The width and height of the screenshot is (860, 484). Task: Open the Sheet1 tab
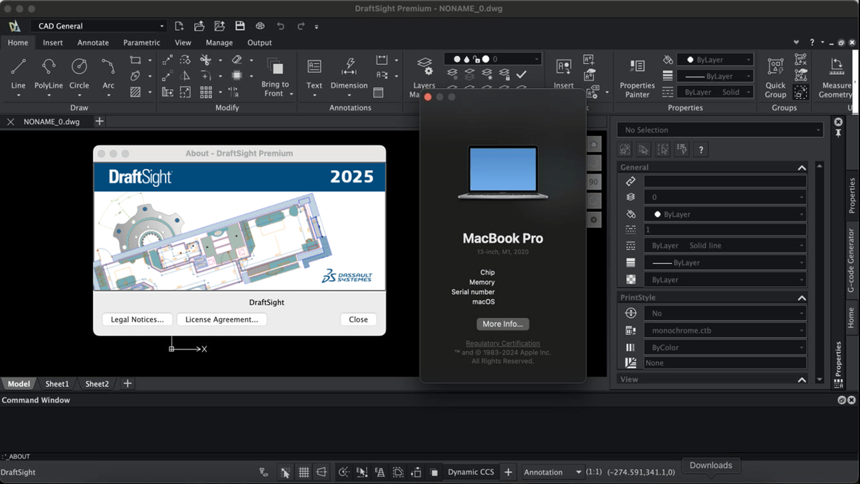(57, 383)
